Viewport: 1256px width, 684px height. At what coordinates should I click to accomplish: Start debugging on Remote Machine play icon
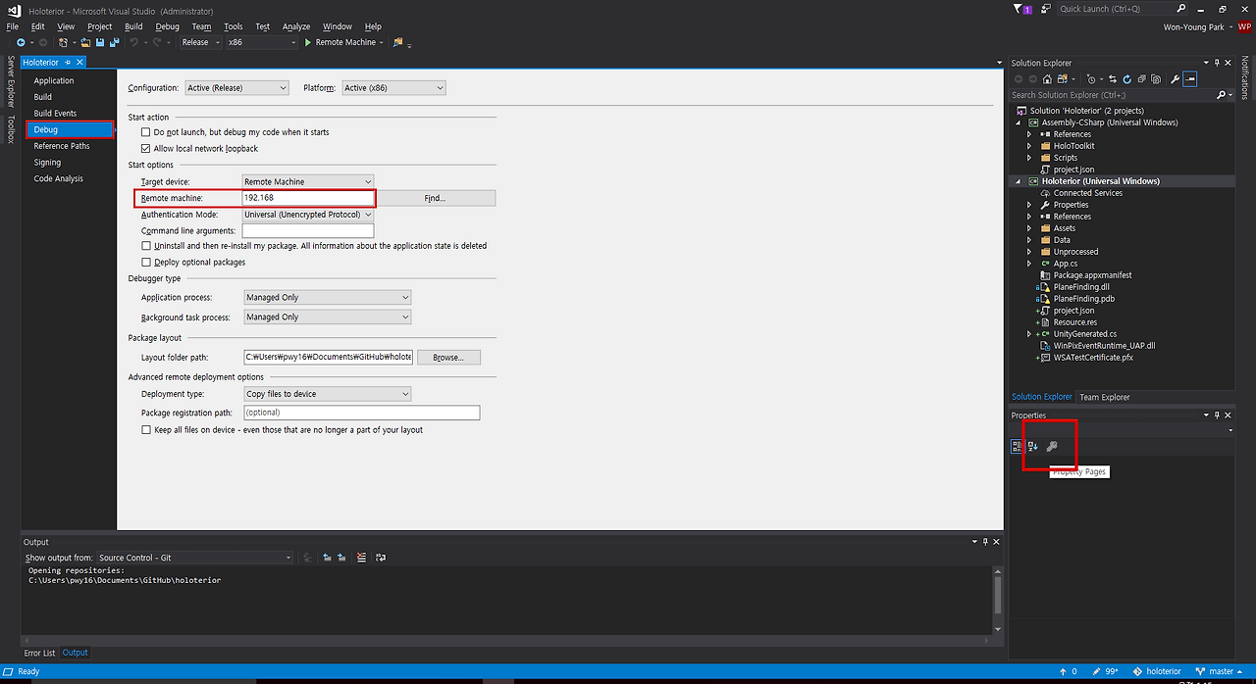[x=308, y=42]
